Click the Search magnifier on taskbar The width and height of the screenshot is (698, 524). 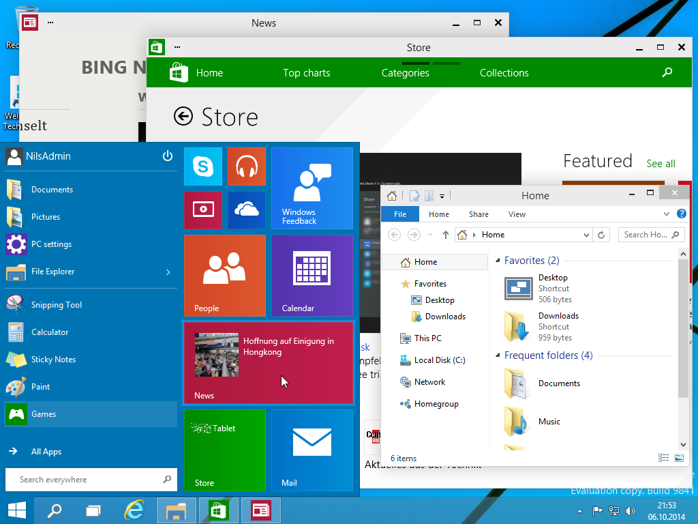coord(55,510)
